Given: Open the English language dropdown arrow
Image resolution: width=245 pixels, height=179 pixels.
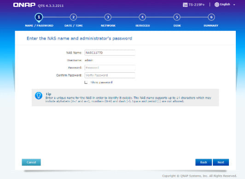Looking at the screenshot, I should 234,5.
